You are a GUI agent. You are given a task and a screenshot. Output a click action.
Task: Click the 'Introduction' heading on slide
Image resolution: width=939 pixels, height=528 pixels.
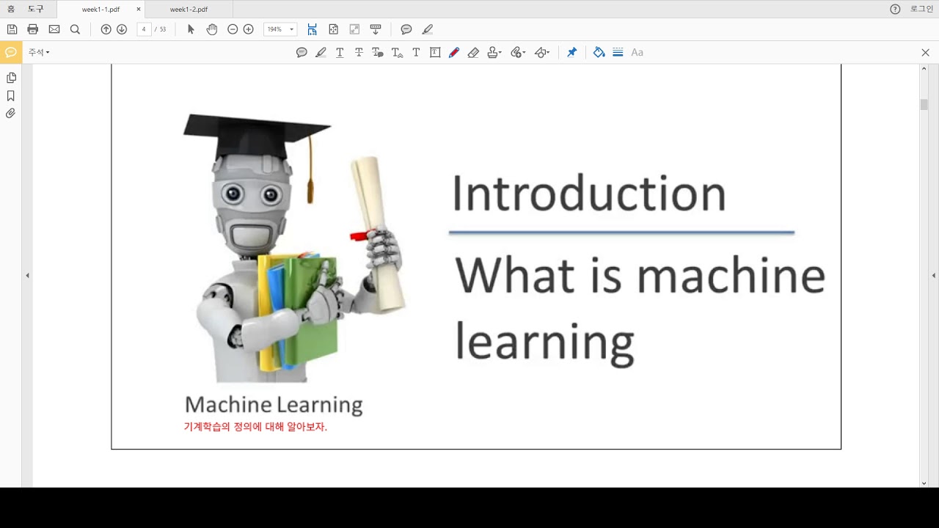588,194
